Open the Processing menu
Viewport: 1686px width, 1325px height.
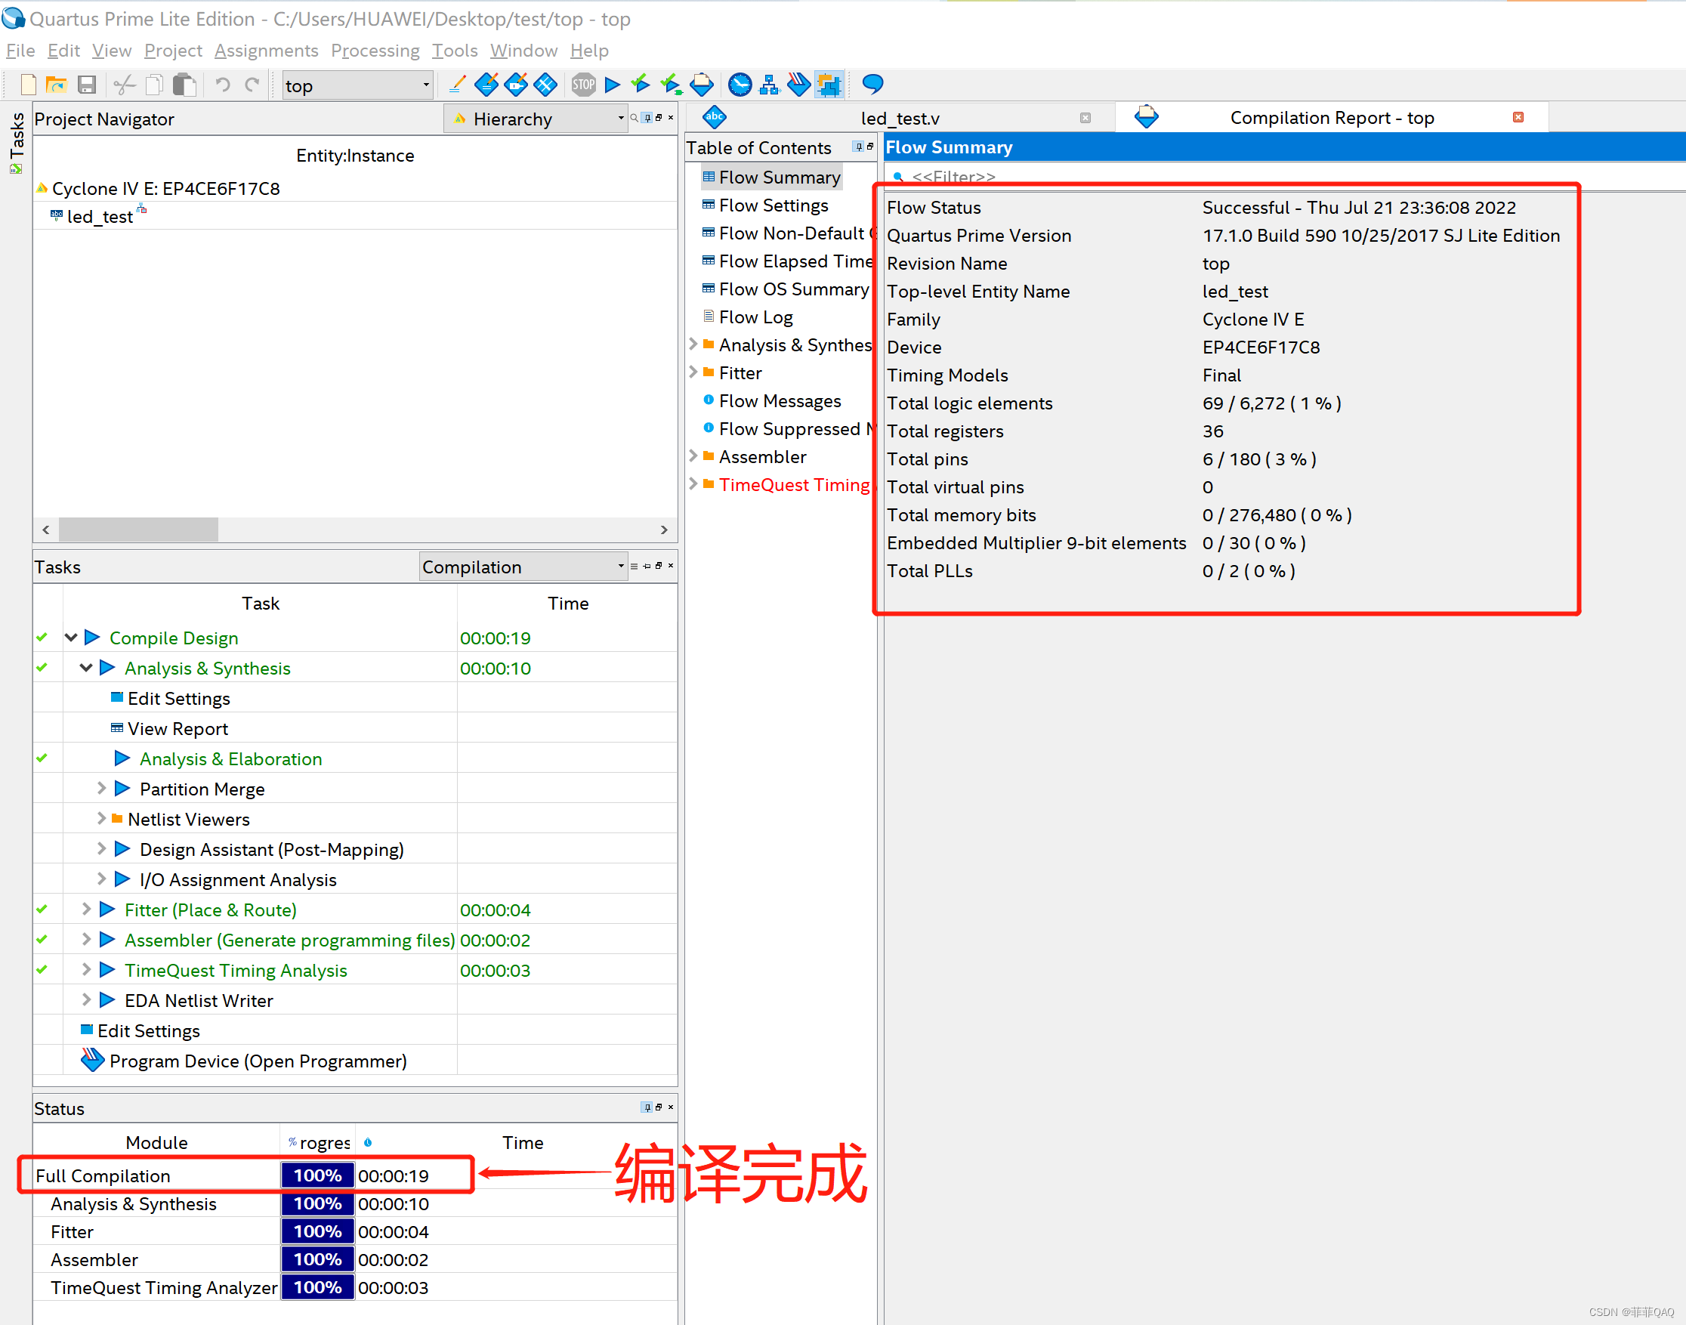375,51
